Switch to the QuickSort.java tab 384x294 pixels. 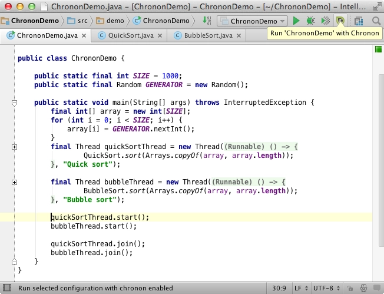pyautogui.click(x=131, y=35)
